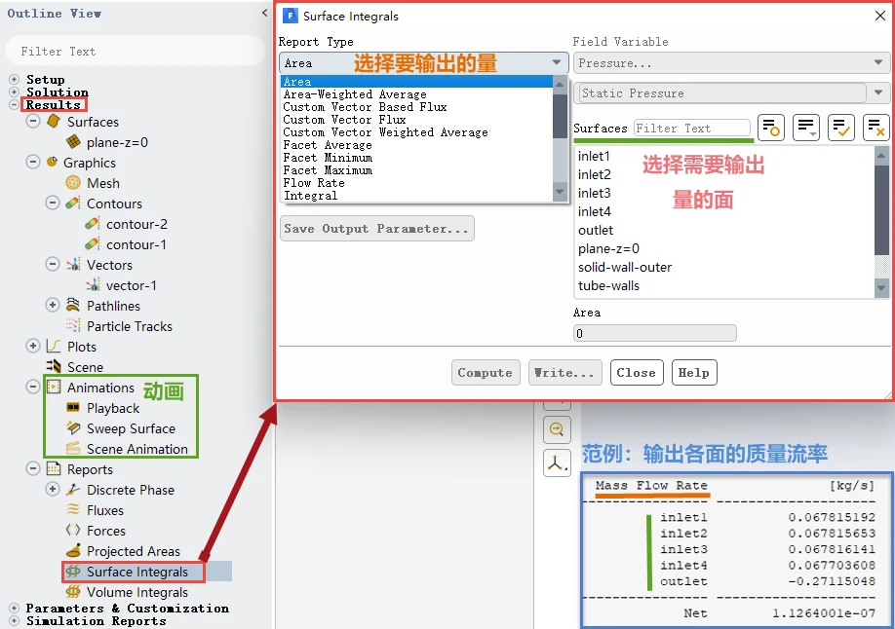The height and width of the screenshot is (629, 895).
Task: Click the select-all-shown surfaces icon
Action: point(840,128)
